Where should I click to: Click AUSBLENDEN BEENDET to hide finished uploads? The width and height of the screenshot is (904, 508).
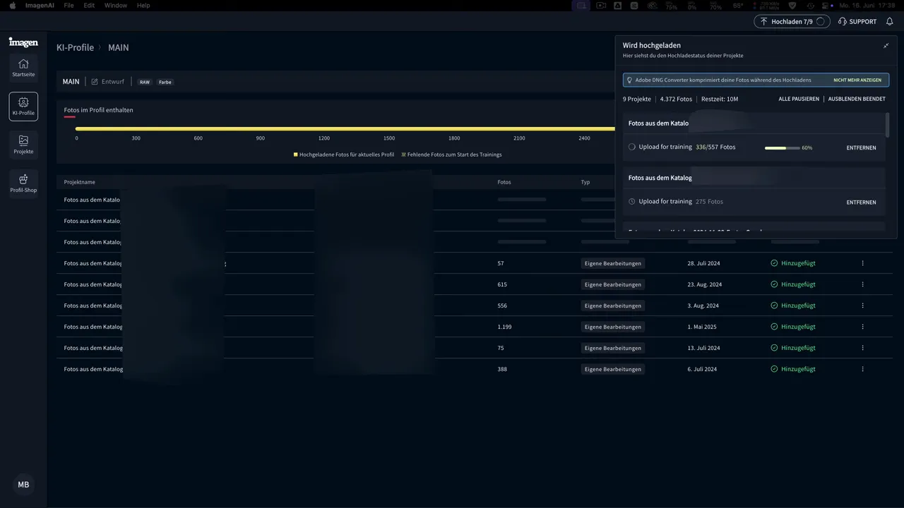[856, 99]
